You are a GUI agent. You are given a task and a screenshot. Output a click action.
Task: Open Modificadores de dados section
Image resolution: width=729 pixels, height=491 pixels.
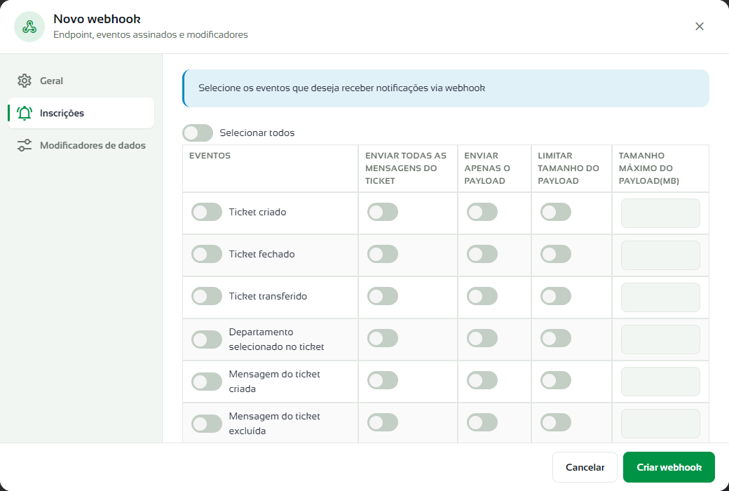[x=81, y=145]
